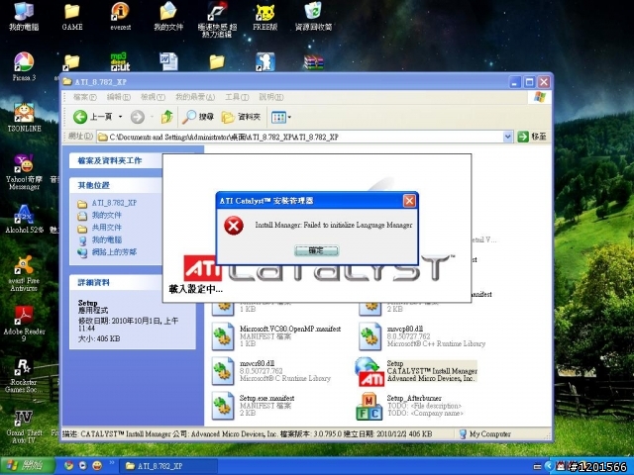Image resolution: width=634 pixels, height=475 pixels.
Task: Open the 檢視 menu in Explorer
Action: coord(153,97)
